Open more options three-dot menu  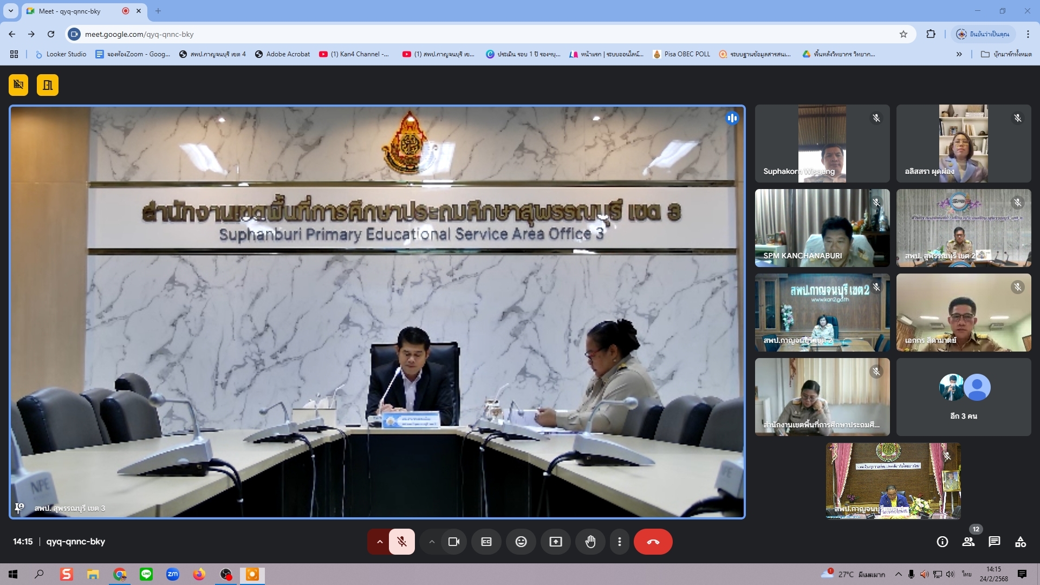click(620, 542)
